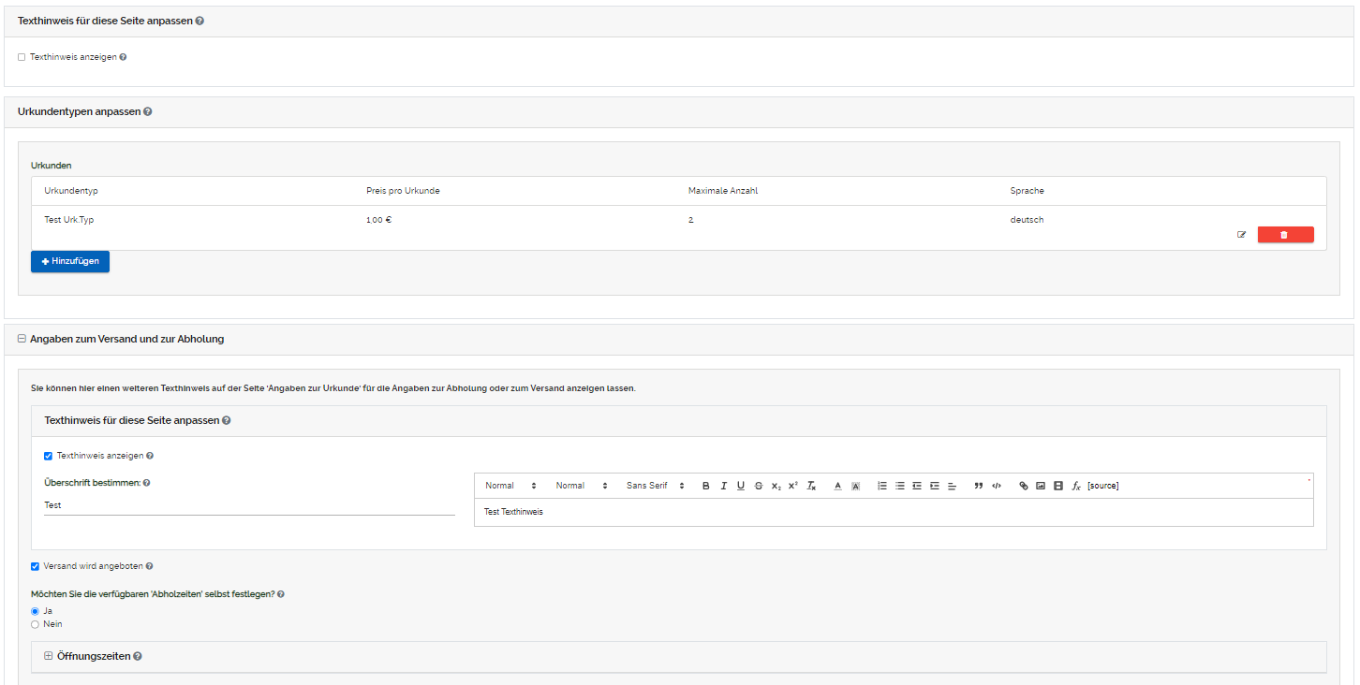
Task: Edit the Test Urk.Typ row
Action: 1242,235
